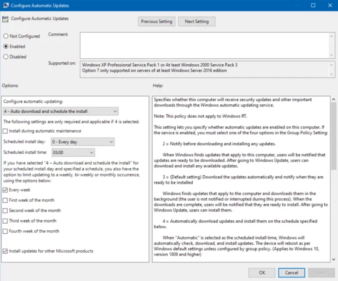
Task: Uncheck the Every week checkbox
Action: 5,190
